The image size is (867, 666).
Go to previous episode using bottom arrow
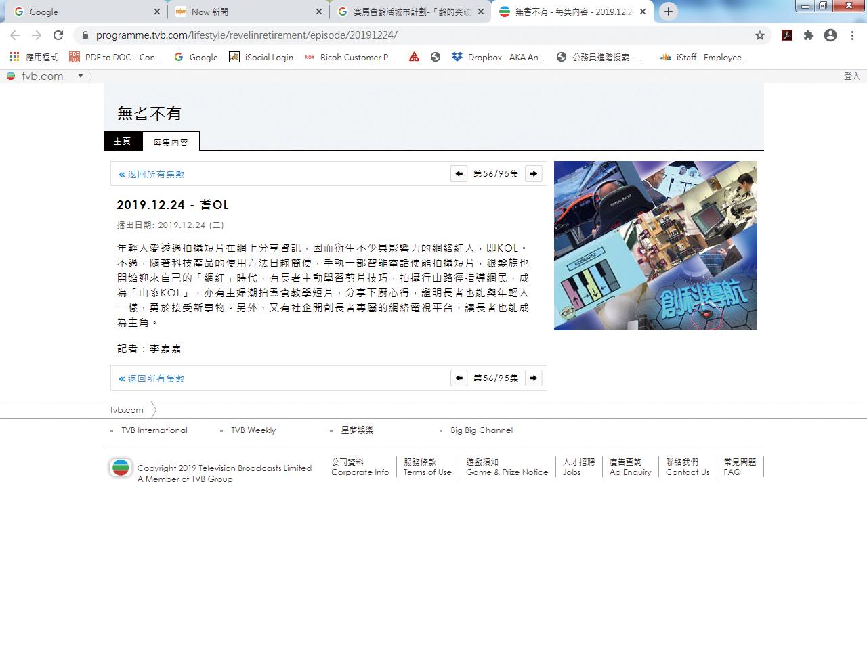pos(459,378)
